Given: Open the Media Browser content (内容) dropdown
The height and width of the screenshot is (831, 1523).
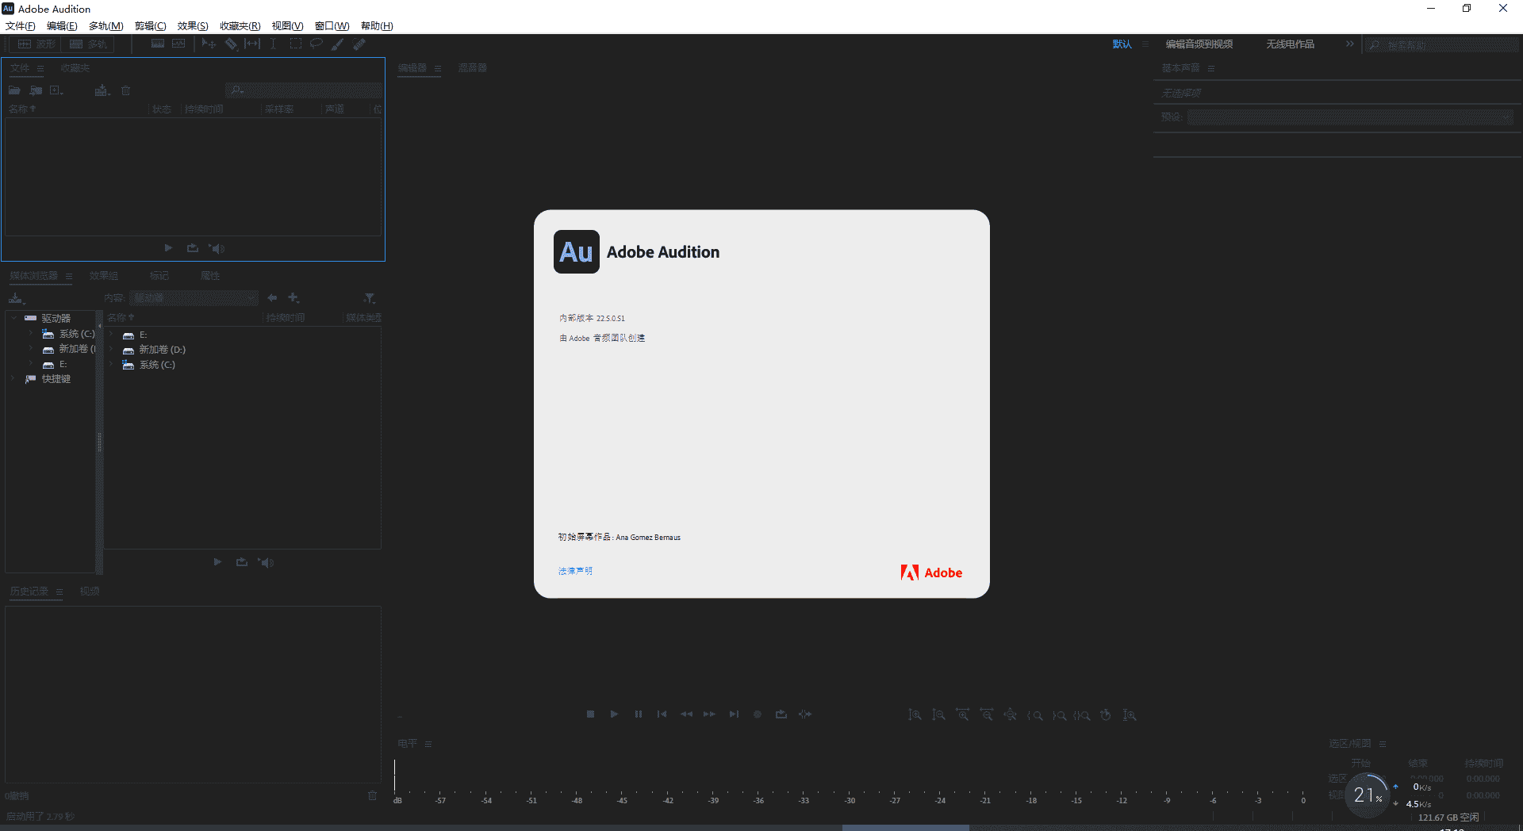Looking at the screenshot, I should (194, 298).
